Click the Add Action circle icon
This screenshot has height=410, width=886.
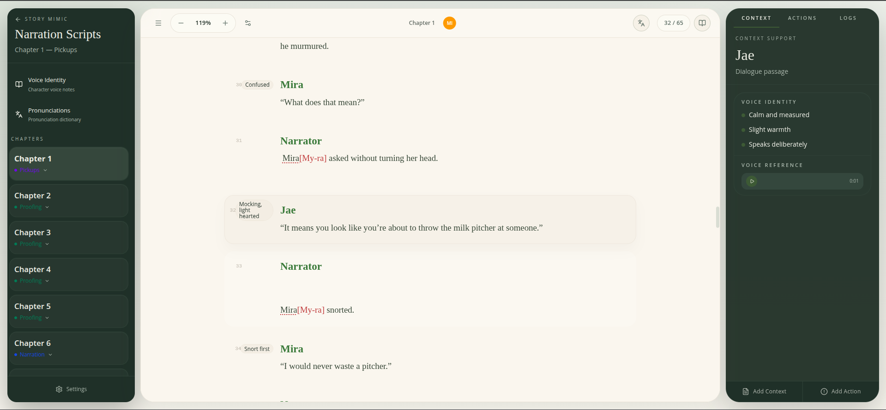824,392
